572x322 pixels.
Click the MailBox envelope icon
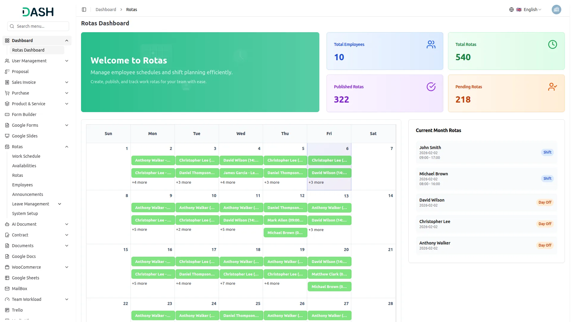point(7,289)
